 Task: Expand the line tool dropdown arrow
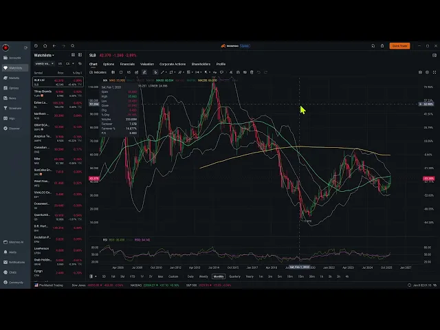coord(166,72)
